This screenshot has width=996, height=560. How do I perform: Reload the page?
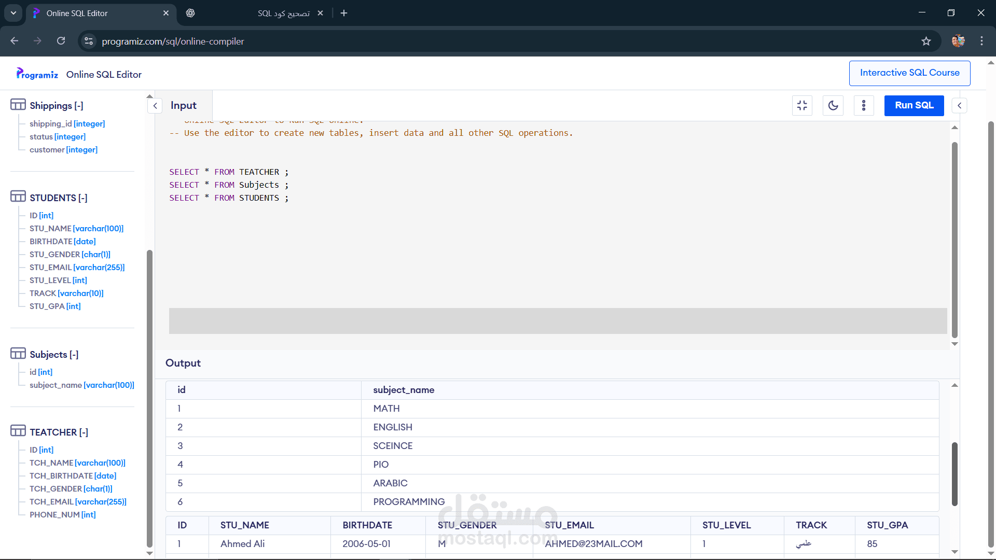[61, 41]
